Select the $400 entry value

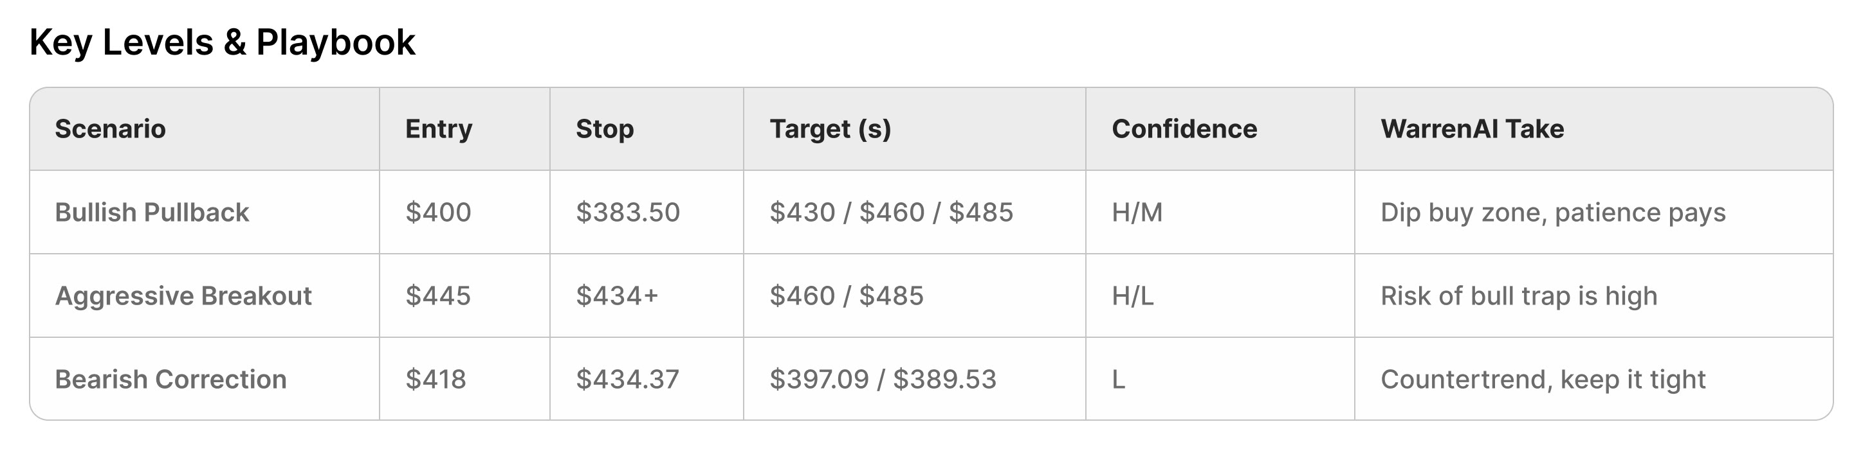(437, 212)
